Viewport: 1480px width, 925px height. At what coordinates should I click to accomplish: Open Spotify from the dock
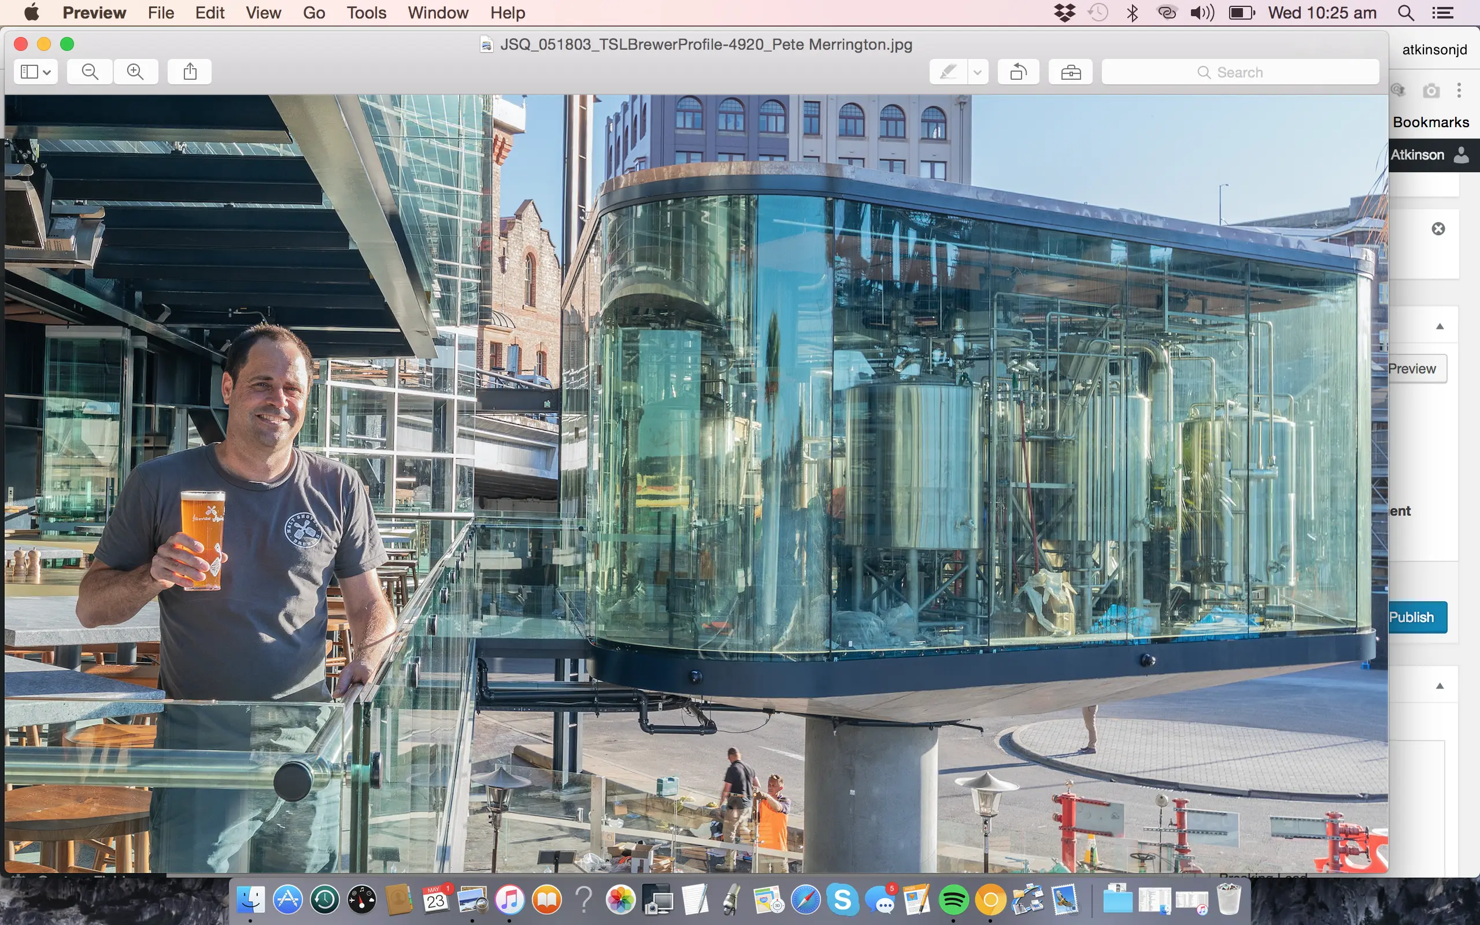[953, 900]
